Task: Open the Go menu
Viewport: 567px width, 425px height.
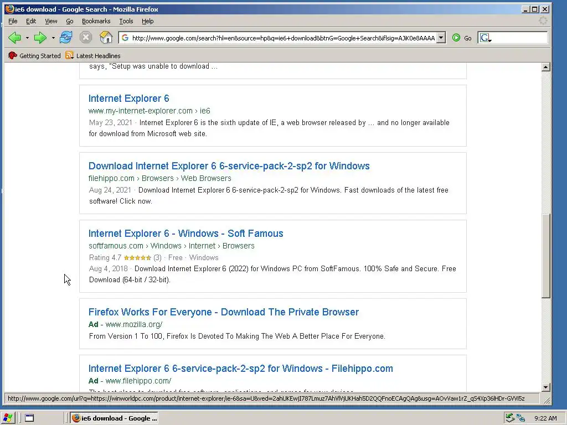Action: [x=70, y=22]
